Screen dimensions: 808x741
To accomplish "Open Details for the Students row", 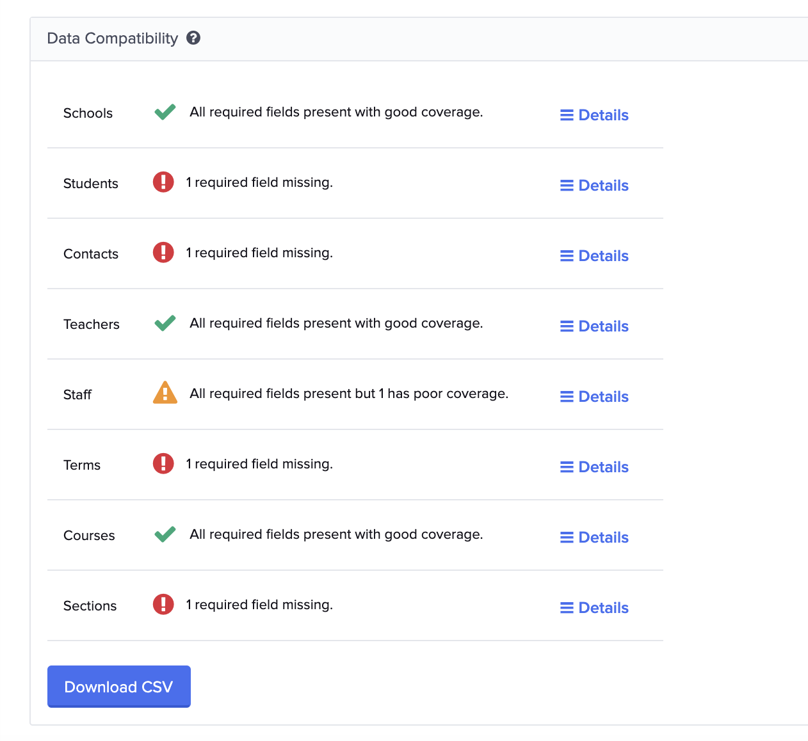I will [x=594, y=185].
